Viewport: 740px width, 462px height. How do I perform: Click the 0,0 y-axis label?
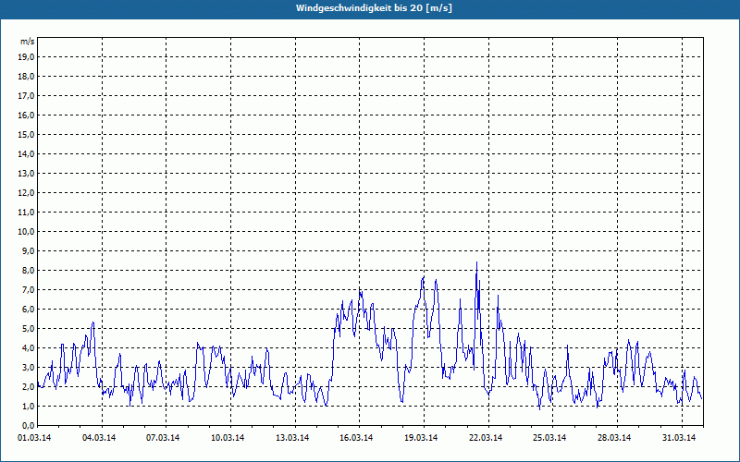click(28, 425)
